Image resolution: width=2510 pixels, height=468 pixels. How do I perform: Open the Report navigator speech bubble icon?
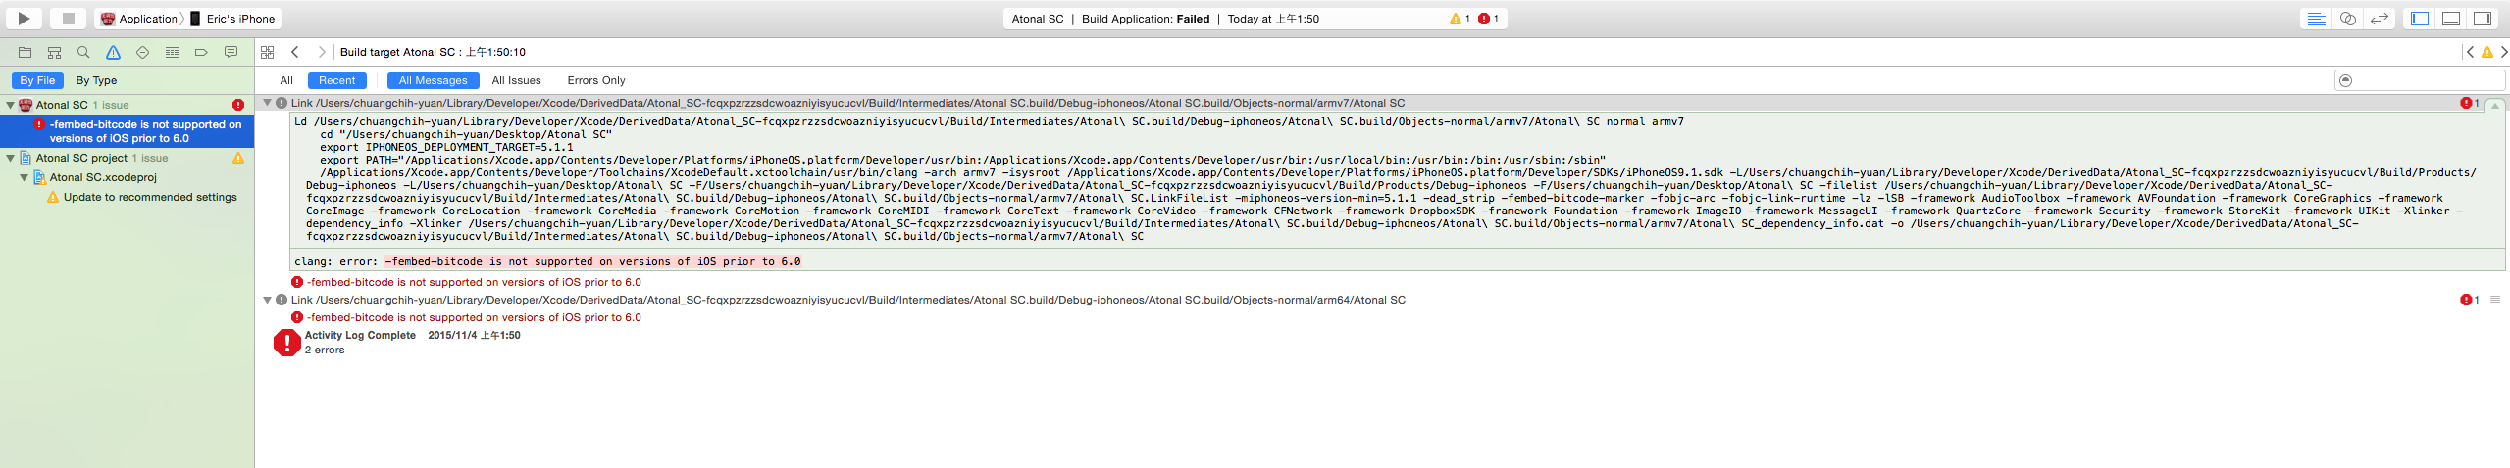pos(231,52)
